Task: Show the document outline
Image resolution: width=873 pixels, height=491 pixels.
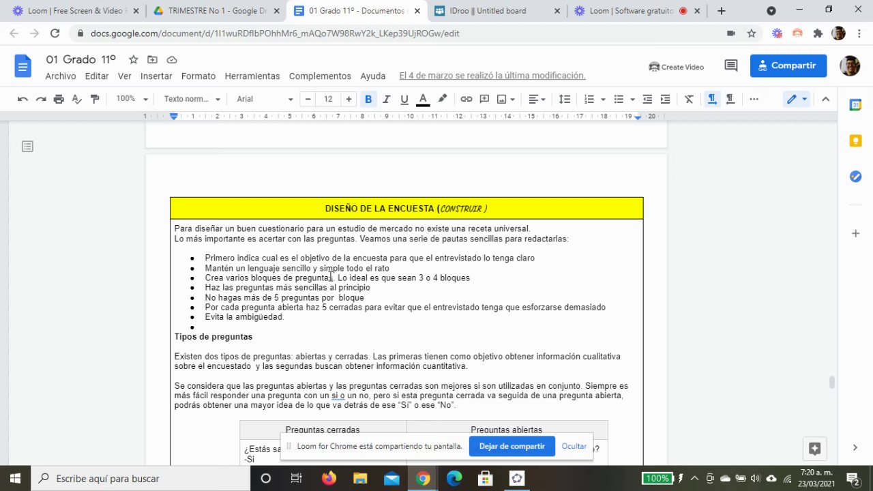Action: click(x=27, y=147)
